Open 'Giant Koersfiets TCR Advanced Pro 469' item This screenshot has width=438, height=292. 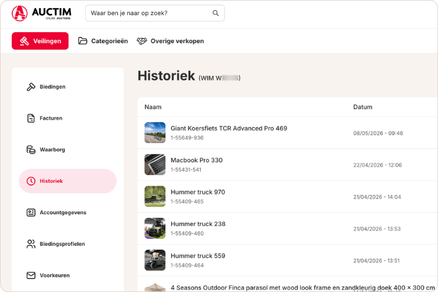[x=229, y=128]
